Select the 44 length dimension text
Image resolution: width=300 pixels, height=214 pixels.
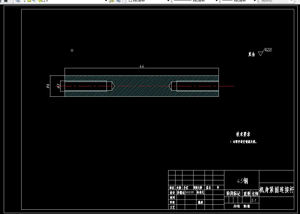(x=142, y=66)
